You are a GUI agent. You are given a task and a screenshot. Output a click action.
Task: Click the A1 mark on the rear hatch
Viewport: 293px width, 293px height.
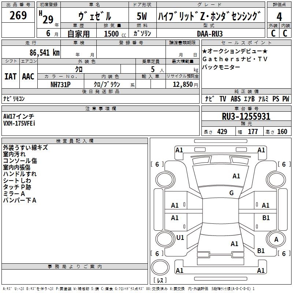click(x=234, y=244)
